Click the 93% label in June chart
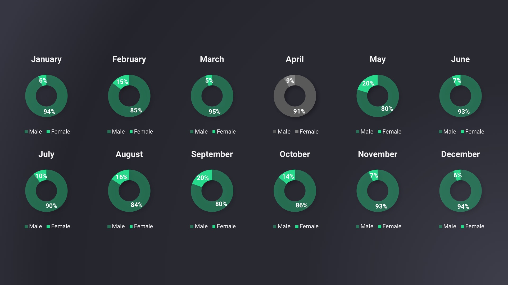Screen dimensions: 508x285 pyautogui.click(x=464, y=112)
